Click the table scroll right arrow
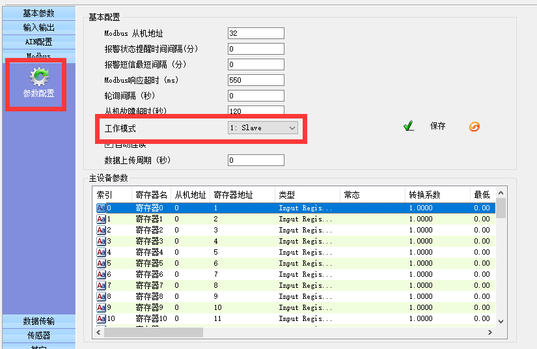The height and width of the screenshot is (349, 537). coord(490,332)
